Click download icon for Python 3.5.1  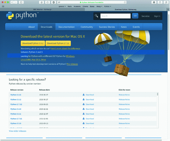point(84,114)
